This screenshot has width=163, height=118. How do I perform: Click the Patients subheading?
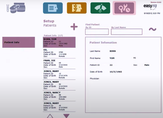click(x=50, y=25)
